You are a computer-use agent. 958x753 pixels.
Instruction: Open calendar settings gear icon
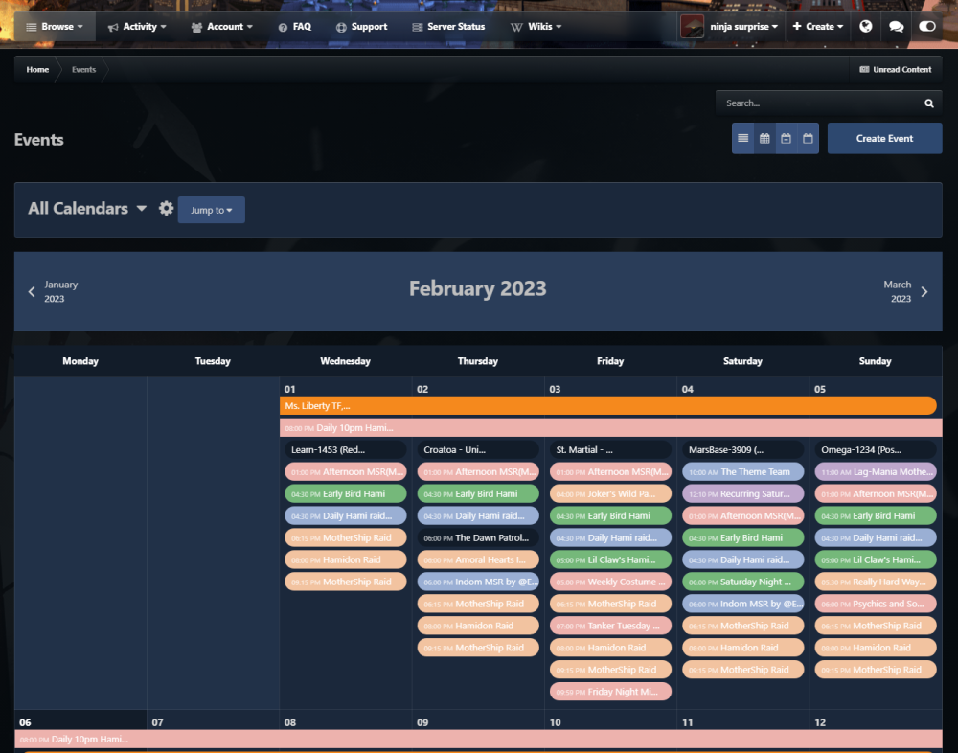(166, 209)
